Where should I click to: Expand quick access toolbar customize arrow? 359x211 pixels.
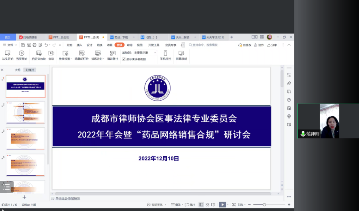60,45
